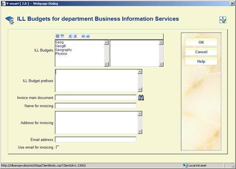Image resolution: width=236 pixels, height=169 pixels.
Task: Move selected budget up with arrow icon
Action: tap(83, 36)
